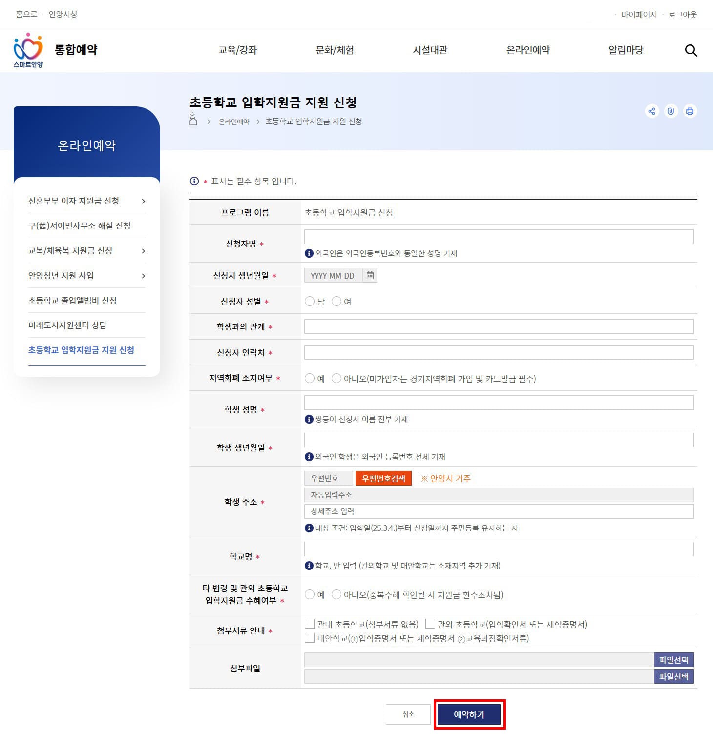
Task: Choose 예 for 지역화폐 소지여부
Action: pyautogui.click(x=310, y=378)
